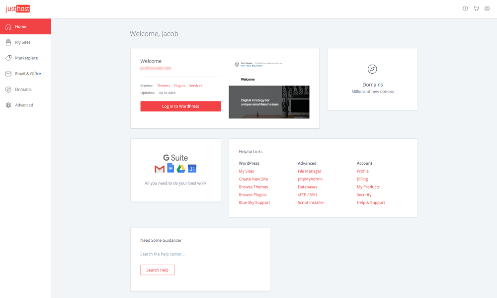Open Browse Themes helpful link
Screen dimensions: 497x298
253,187
